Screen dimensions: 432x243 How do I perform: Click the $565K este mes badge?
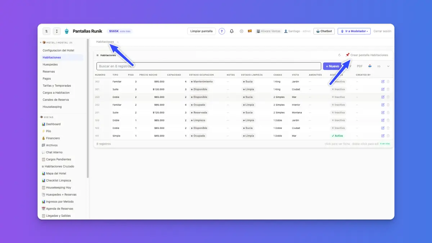(120, 31)
